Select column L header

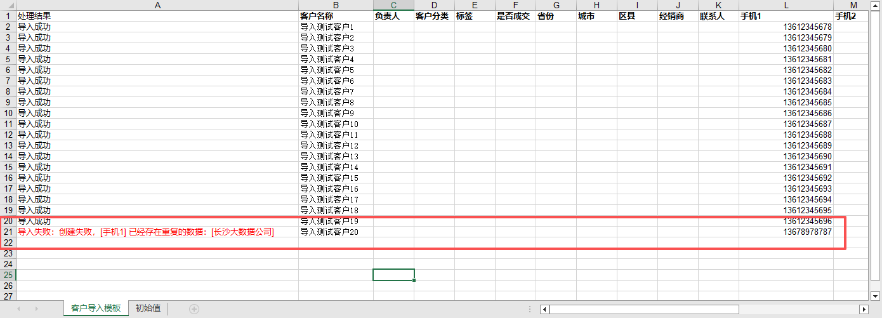tap(786, 5)
